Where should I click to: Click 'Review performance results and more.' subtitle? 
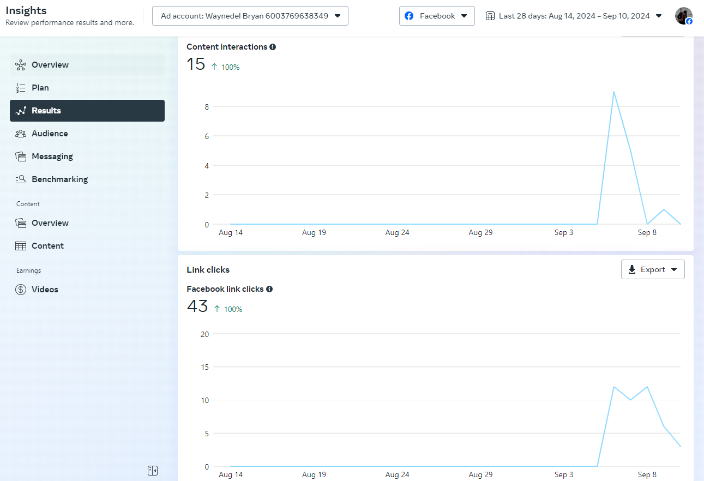point(70,23)
